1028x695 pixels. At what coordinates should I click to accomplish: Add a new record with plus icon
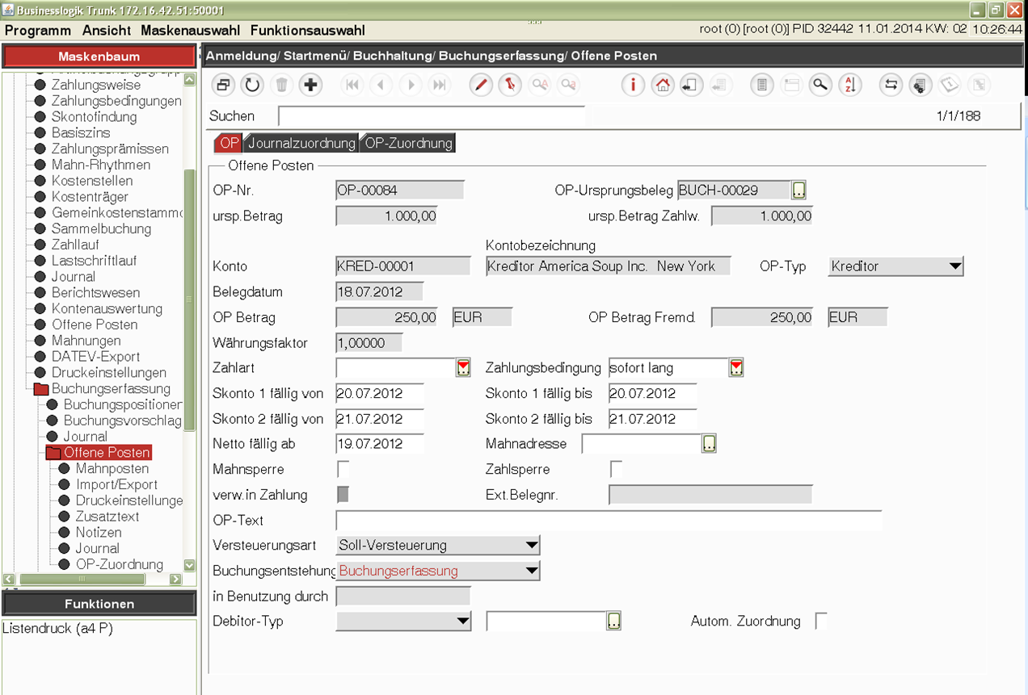click(310, 85)
